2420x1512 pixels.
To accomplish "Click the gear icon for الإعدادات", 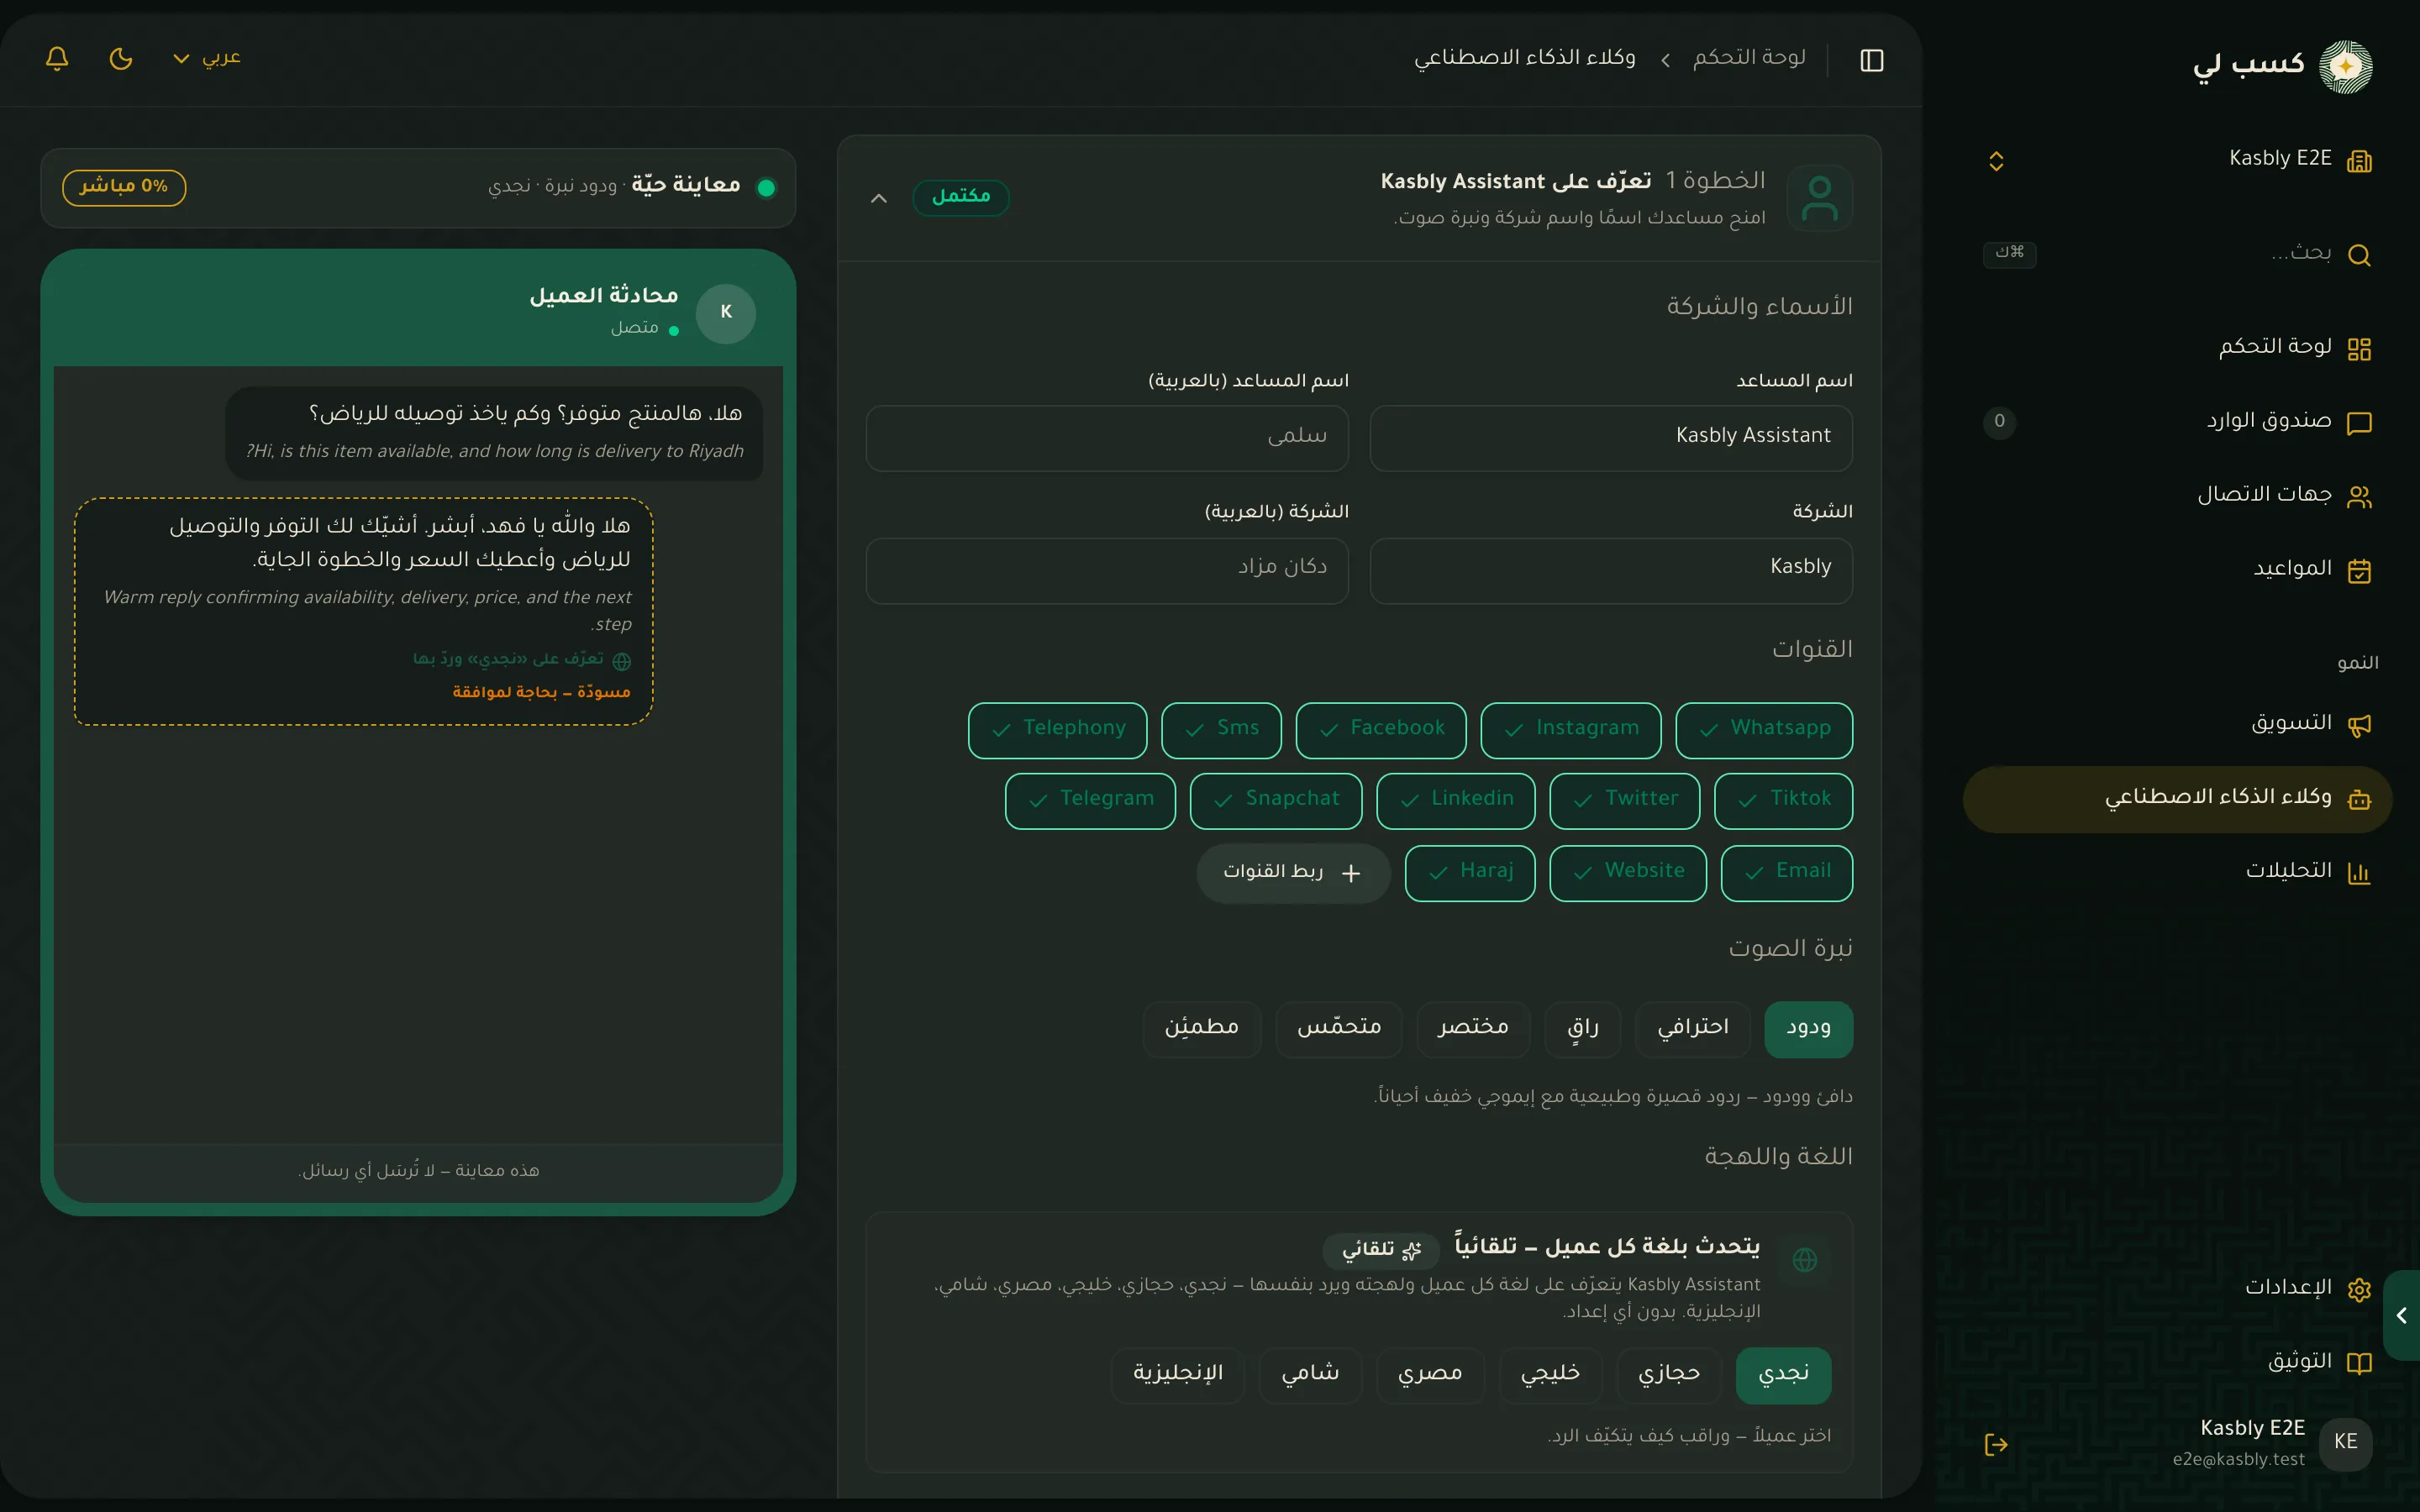I will coord(2359,1289).
